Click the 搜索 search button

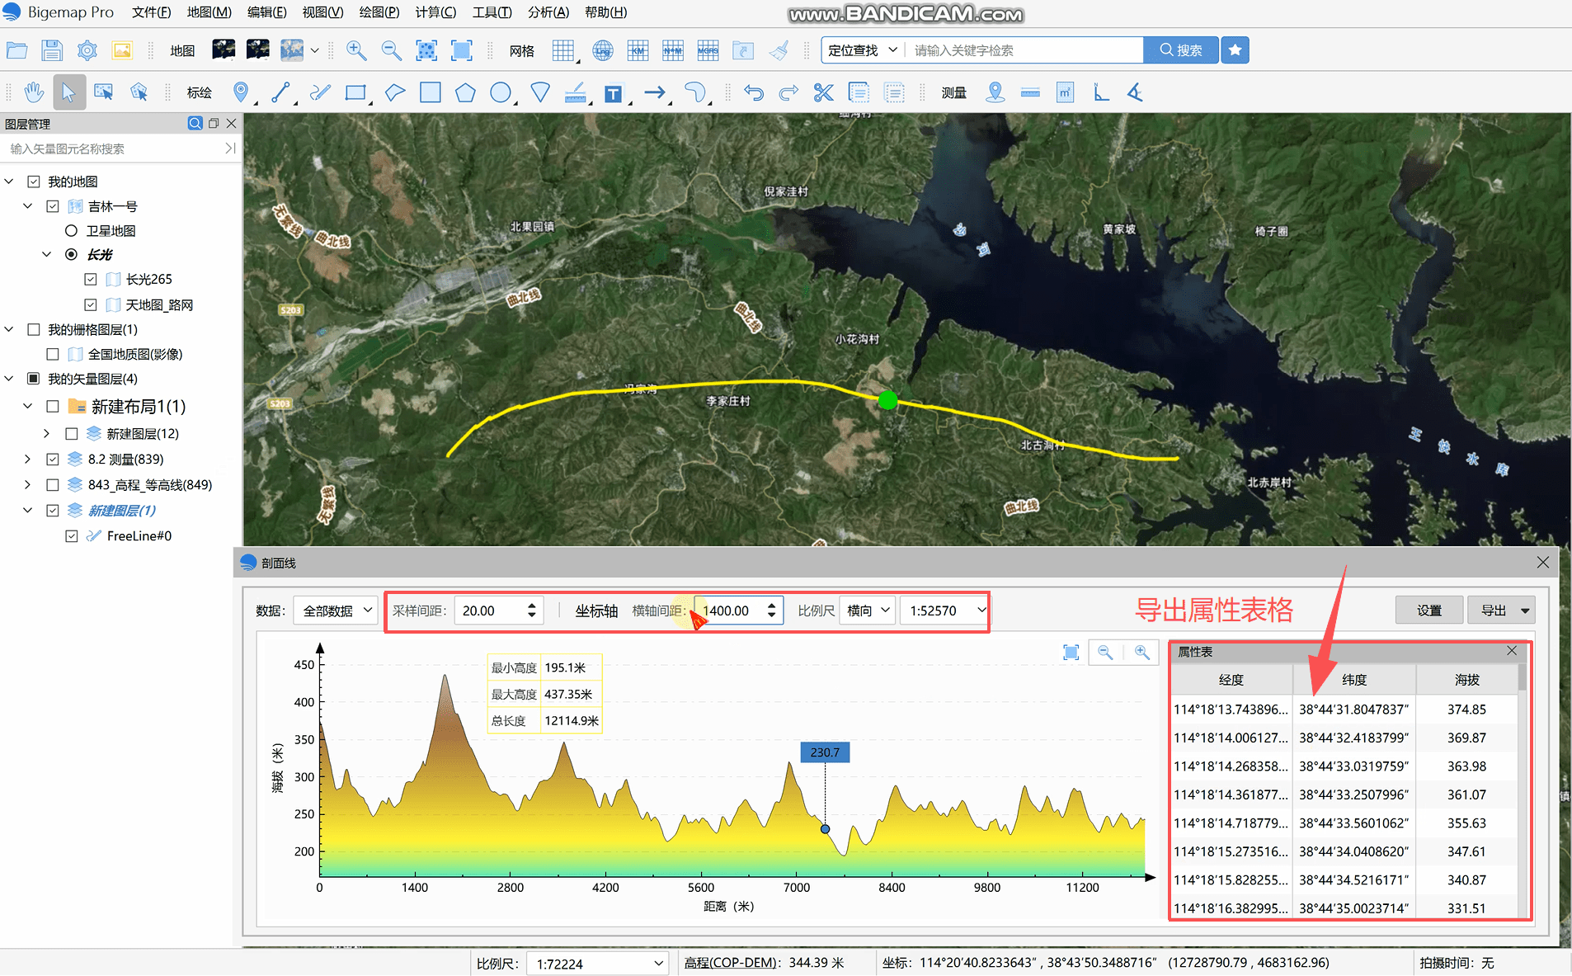pyautogui.click(x=1180, y=50)
